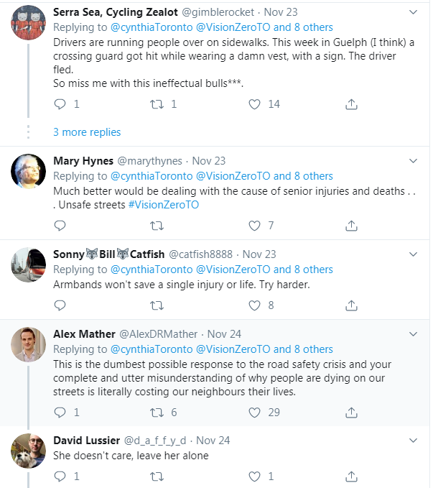Retweet Sonny Bill Catfish's armbands tweet
The image size is (433, 488).
(x=156, y=305)
